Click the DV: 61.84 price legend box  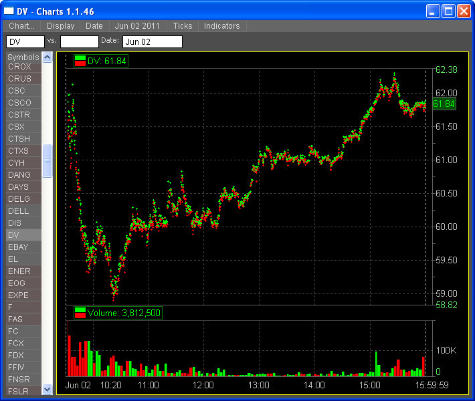(101, 61)
